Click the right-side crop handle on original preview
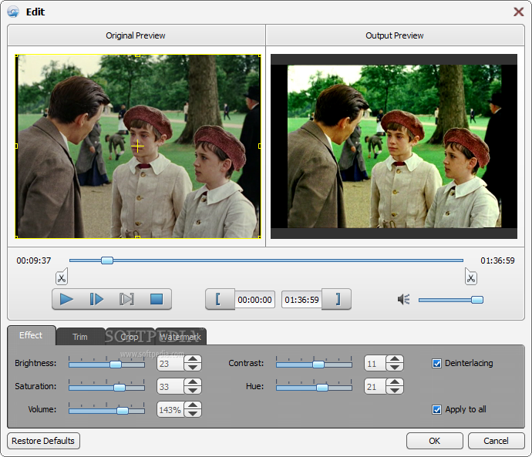The height and width of the screenshot is (457, 532). [x=260, y=146]
